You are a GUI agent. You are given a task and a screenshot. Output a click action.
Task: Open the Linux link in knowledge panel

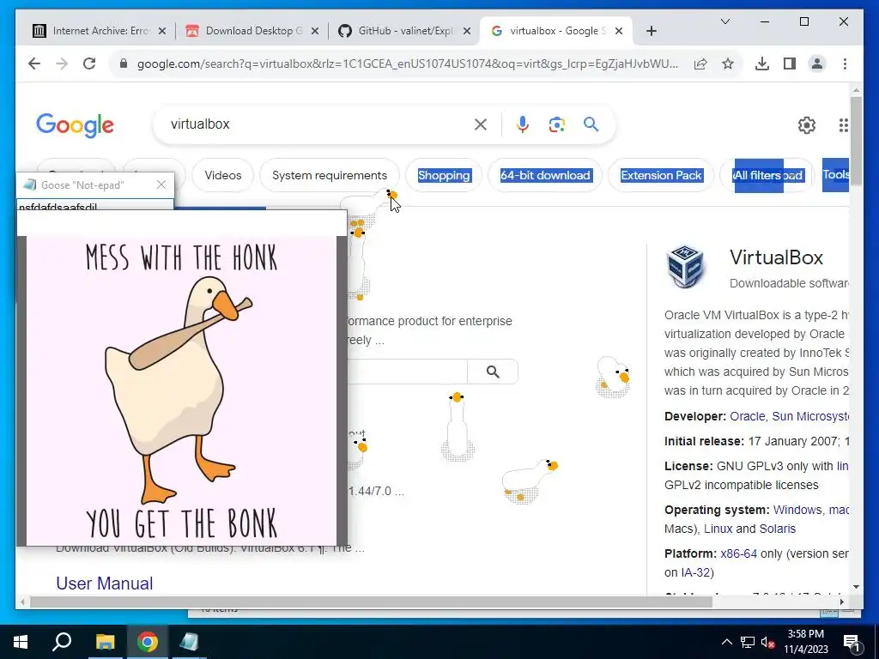pos(718,529)
